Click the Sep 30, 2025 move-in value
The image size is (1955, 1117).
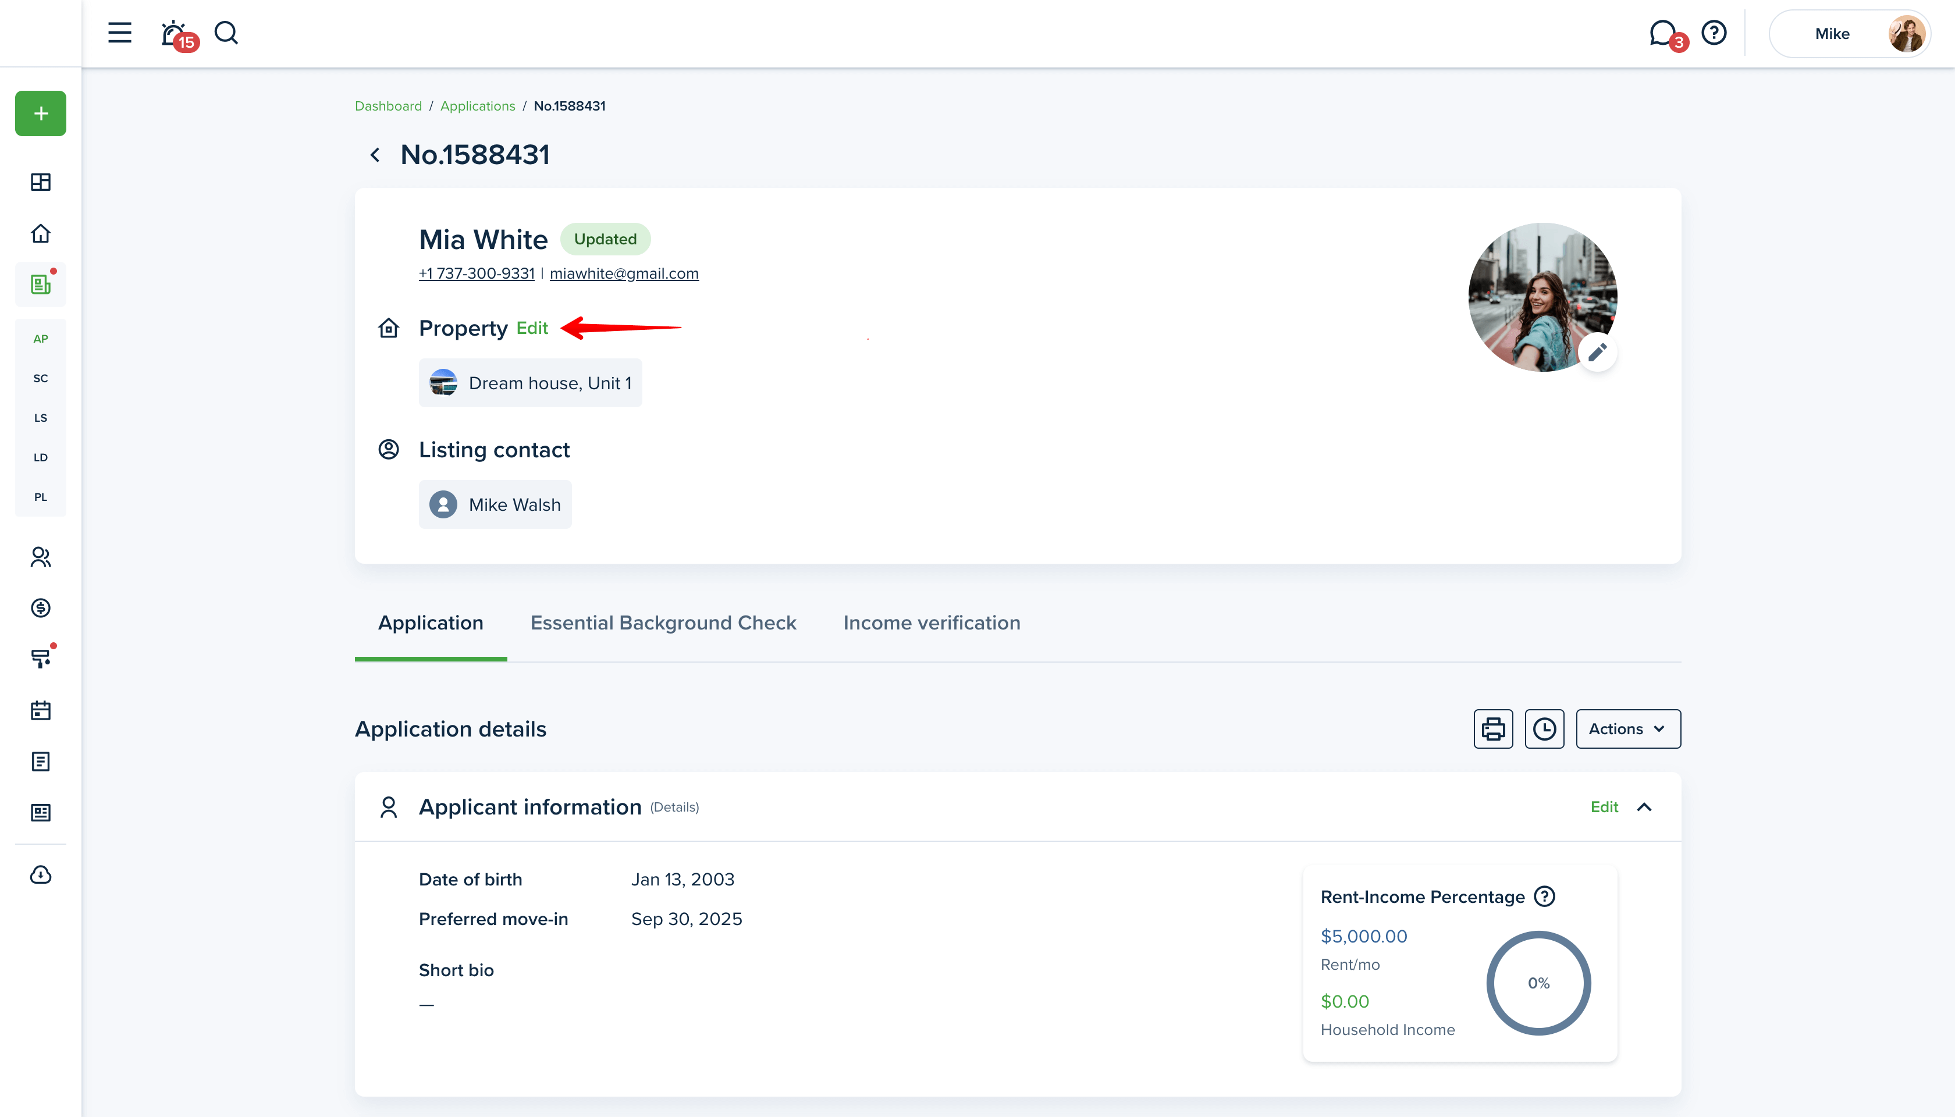(x=686, y=919)
